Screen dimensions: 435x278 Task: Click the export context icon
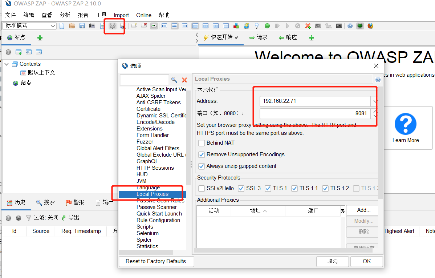[x=39, y=52]
